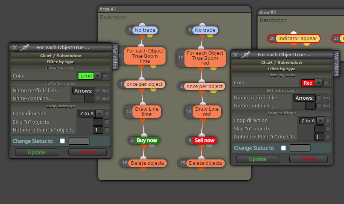Open the left Variables side tab
344x204 pixels.
tap(115, 57)
